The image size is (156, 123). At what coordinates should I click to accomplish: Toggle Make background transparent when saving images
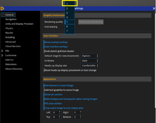tap(71, 99)
